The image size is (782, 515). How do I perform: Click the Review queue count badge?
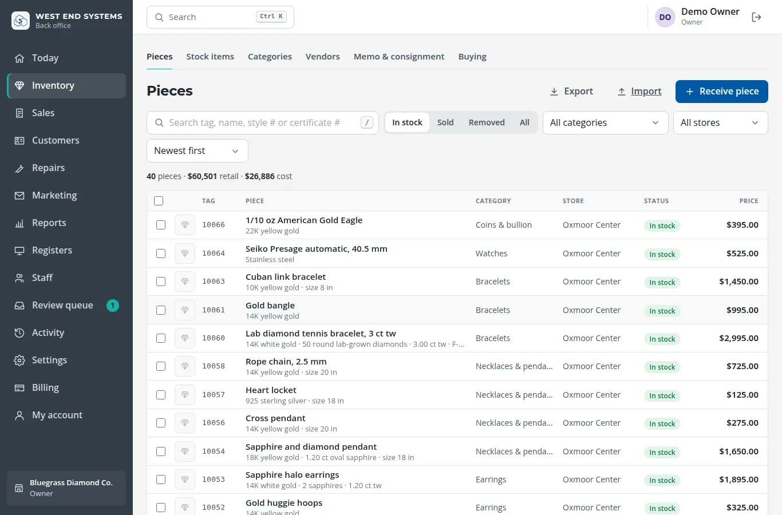click(113, 306)
